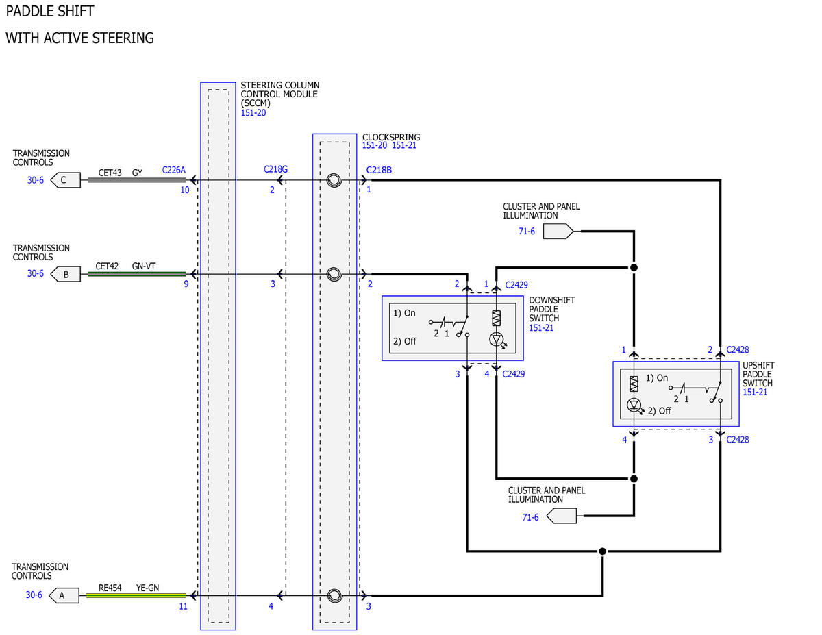Click wire label CET43 GY

coord(120,173)
